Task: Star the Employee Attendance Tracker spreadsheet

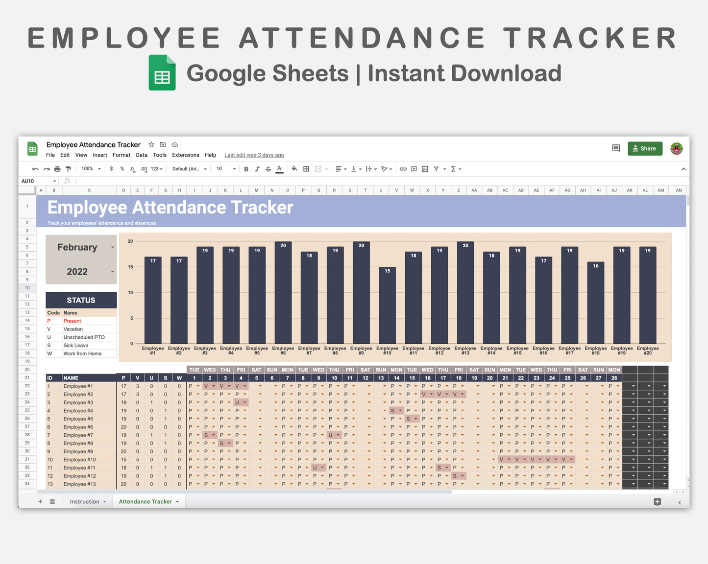Action: point(151,144)
